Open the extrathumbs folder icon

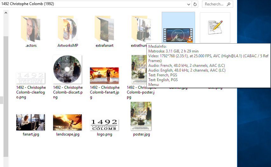click(141, 29)
